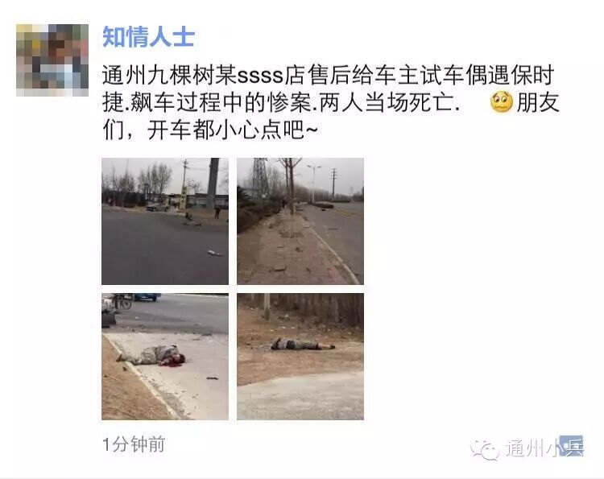The image size is (604, 479).
Task: Select the post line starting 通州九棵树
Action: [329, 75]
